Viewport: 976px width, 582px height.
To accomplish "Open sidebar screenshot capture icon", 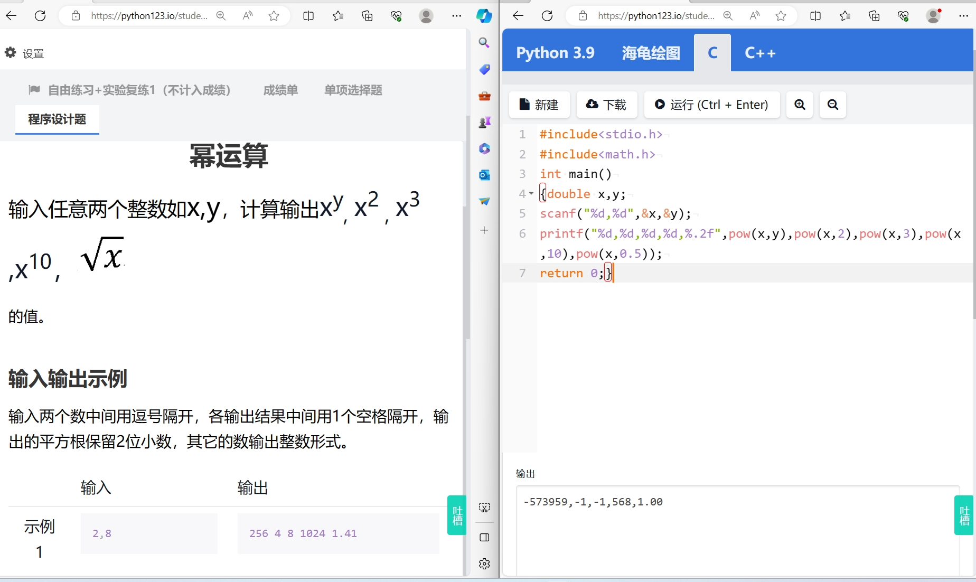I will click(x=484, y=508).
